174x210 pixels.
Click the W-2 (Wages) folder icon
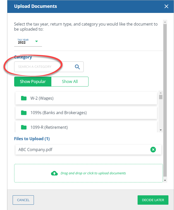(x=24, y=98)
